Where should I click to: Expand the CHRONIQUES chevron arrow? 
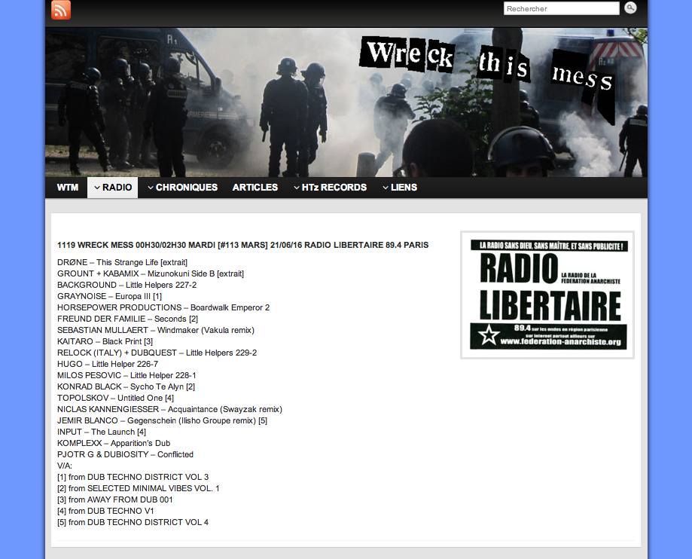click(151, 188)
